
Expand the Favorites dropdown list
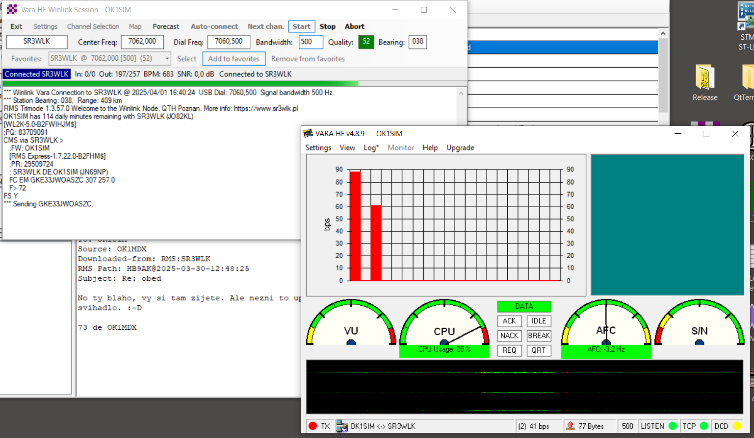167,59
